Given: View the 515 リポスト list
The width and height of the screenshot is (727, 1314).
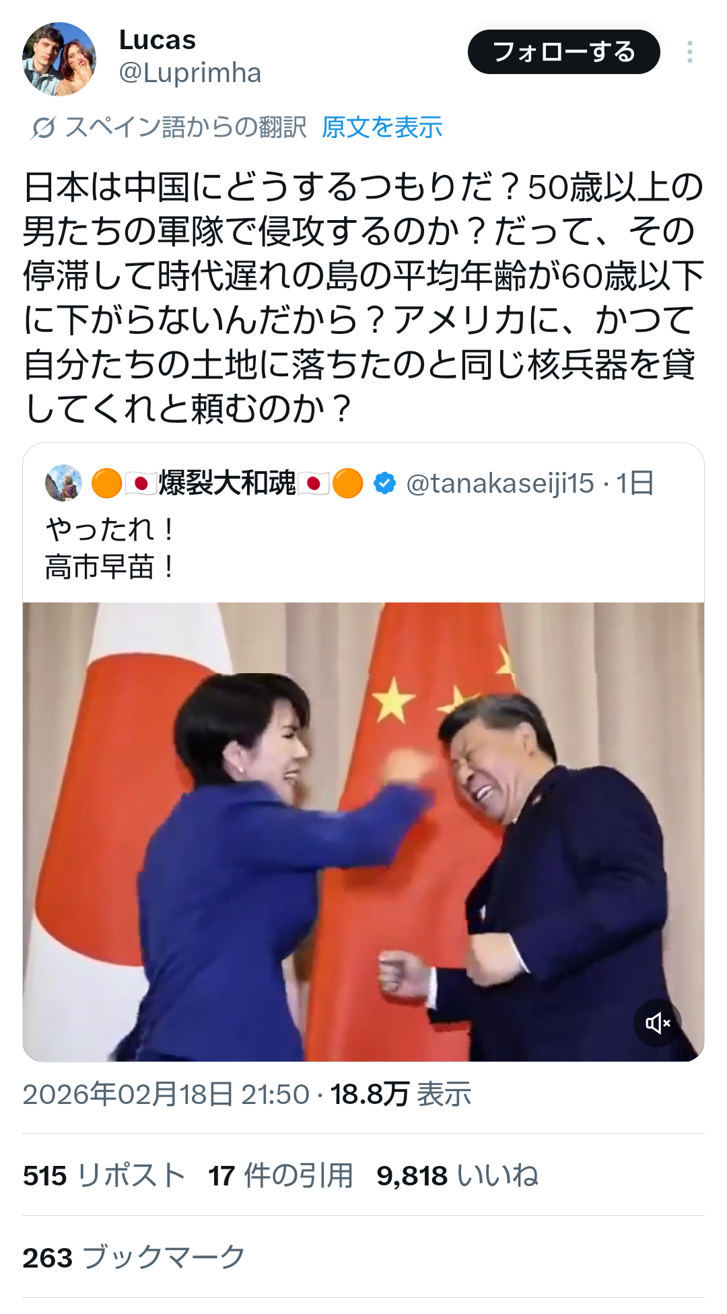Looking at the screenshot, I should (x=104, y=1175).
